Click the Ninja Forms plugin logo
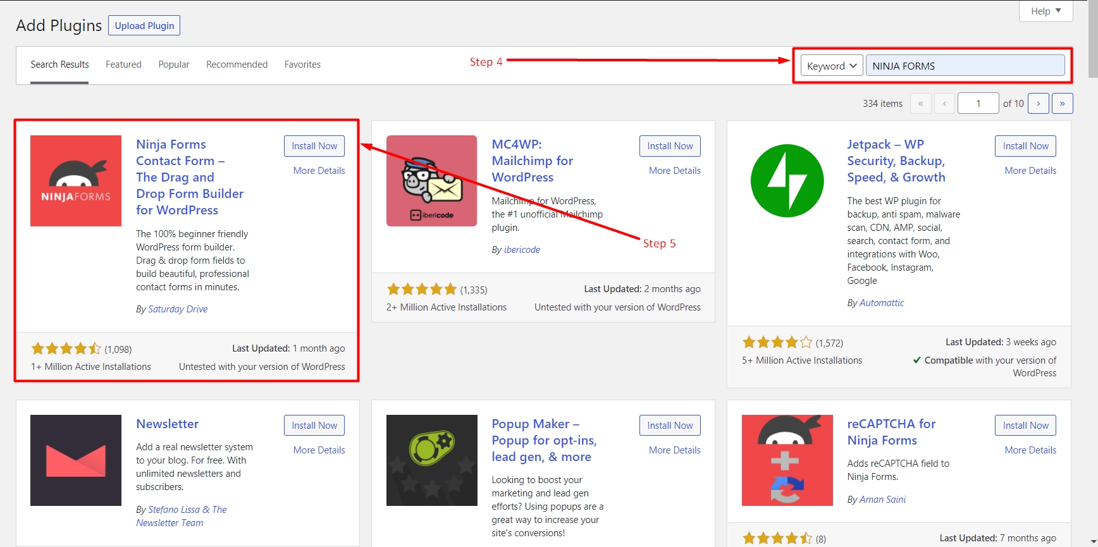 pos(76,181)
